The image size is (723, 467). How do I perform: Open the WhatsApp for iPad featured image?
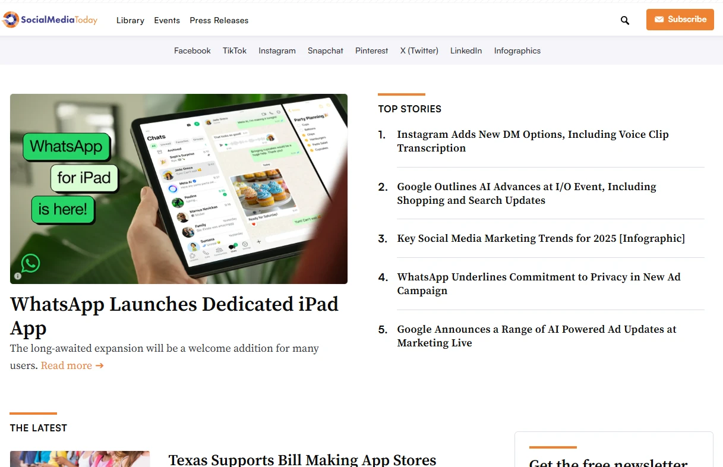pyautogui.click(x=178, y=188)
